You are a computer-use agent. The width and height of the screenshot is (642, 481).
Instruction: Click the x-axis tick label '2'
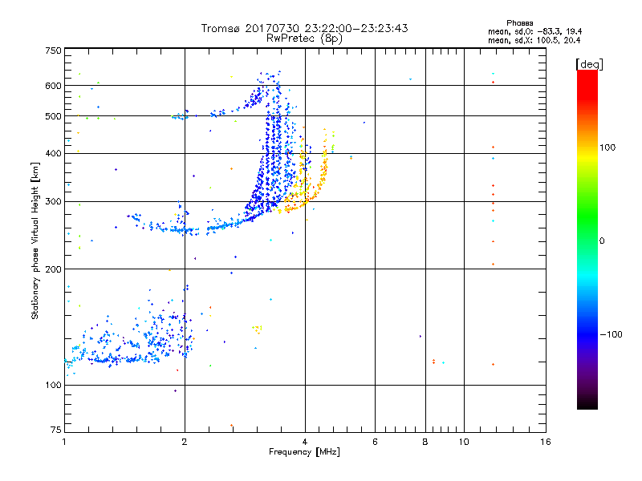[185, 442]
